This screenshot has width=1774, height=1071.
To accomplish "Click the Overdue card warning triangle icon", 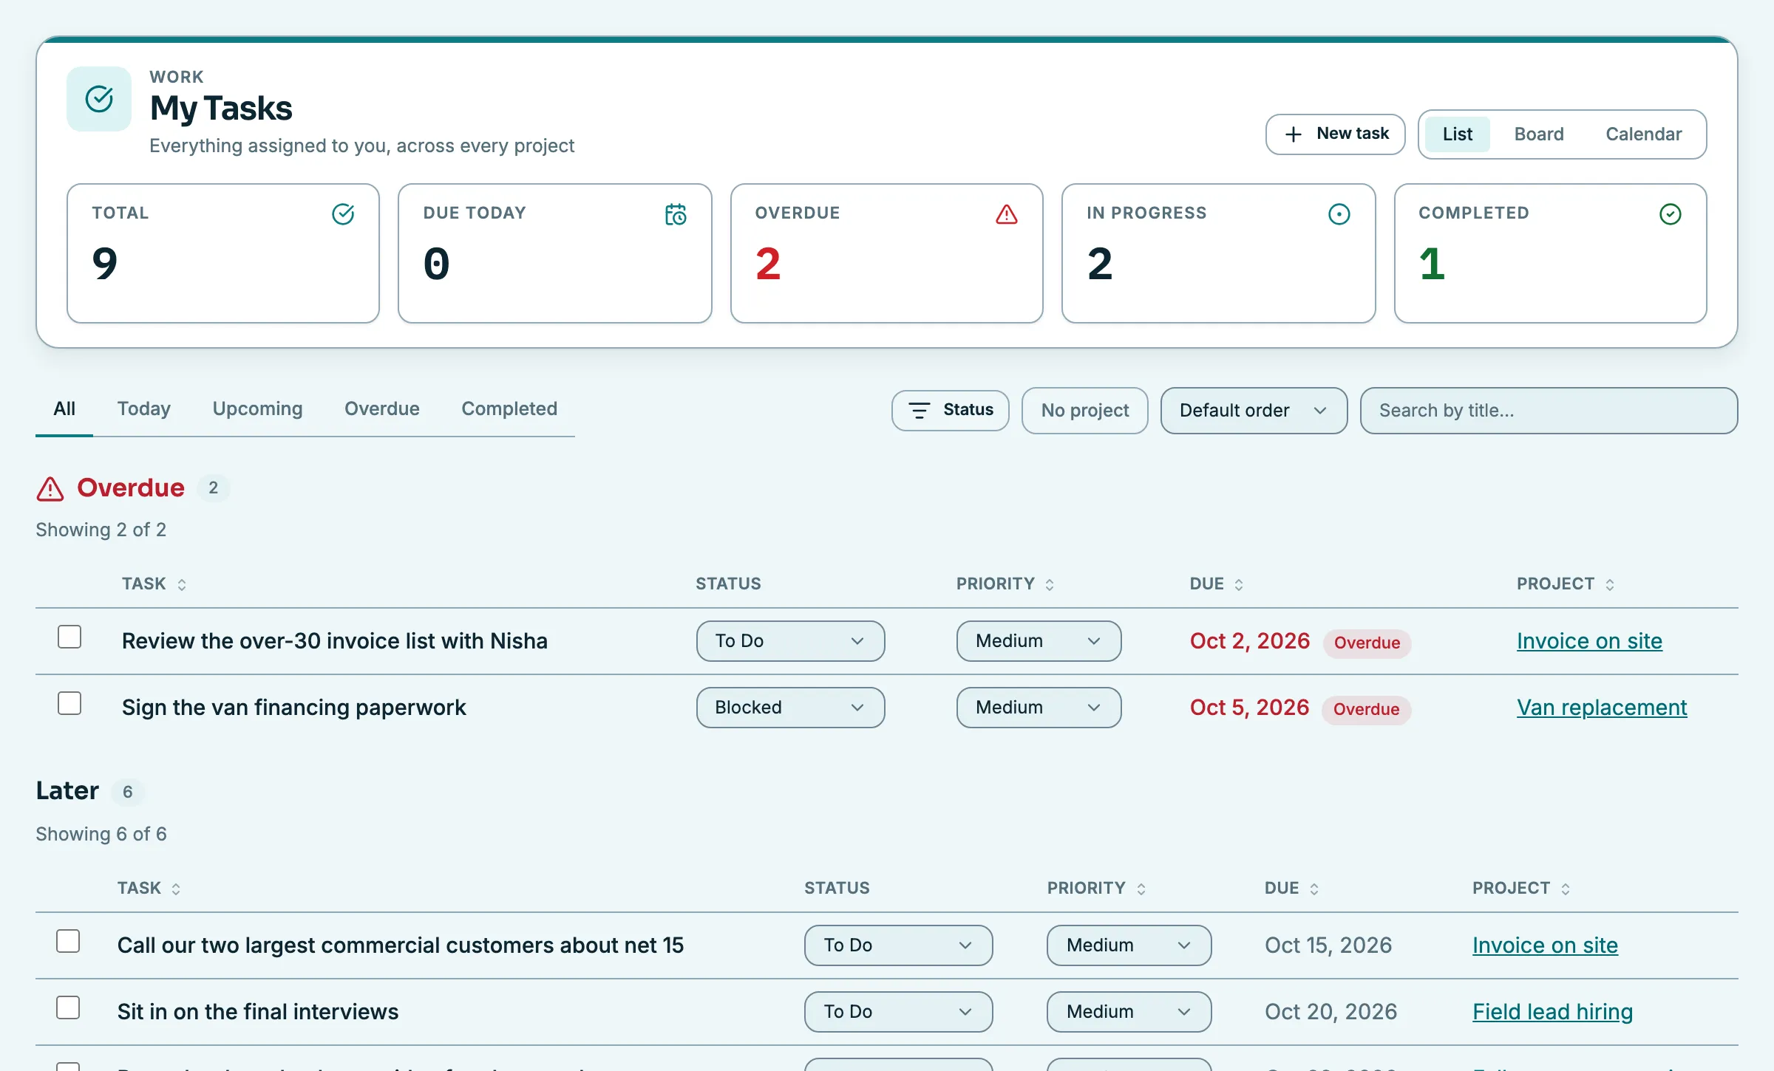I will (x=1007, y=214).
